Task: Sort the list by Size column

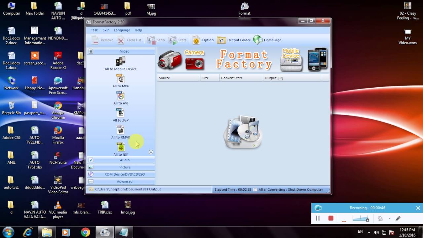Action: point(210,78)
